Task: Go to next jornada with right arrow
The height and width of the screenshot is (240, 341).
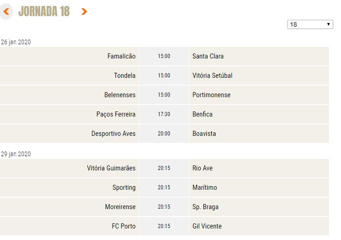Action: 84,12
